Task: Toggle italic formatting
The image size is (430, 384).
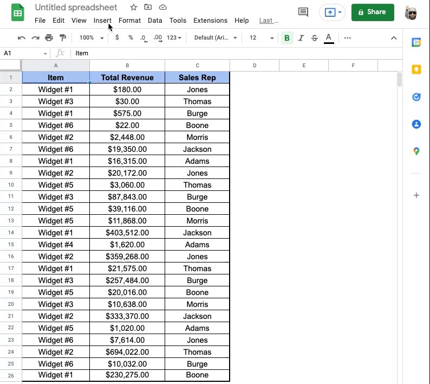Action: click(301, 38)
